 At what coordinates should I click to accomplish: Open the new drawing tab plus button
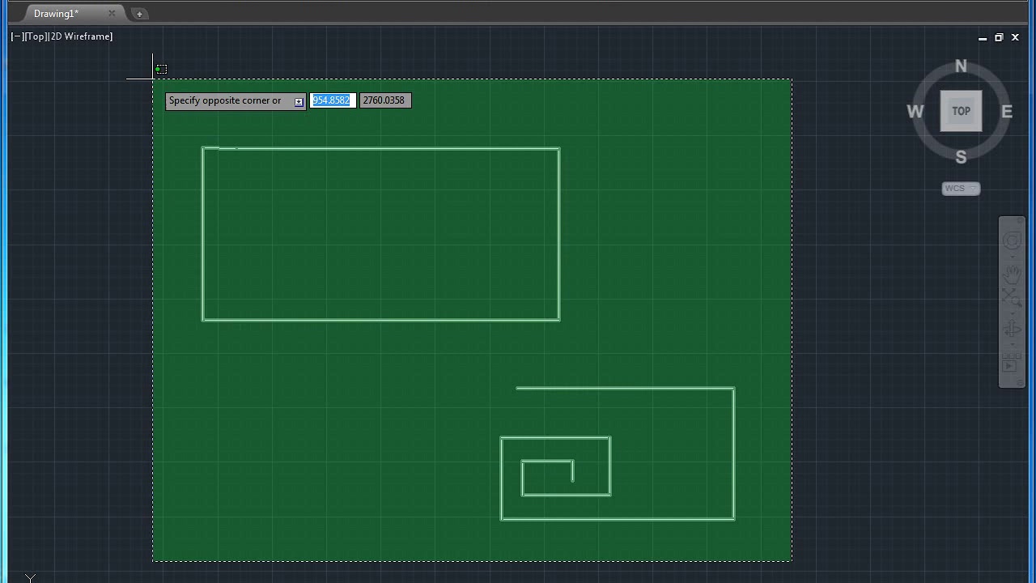click(x=139, y=14)
